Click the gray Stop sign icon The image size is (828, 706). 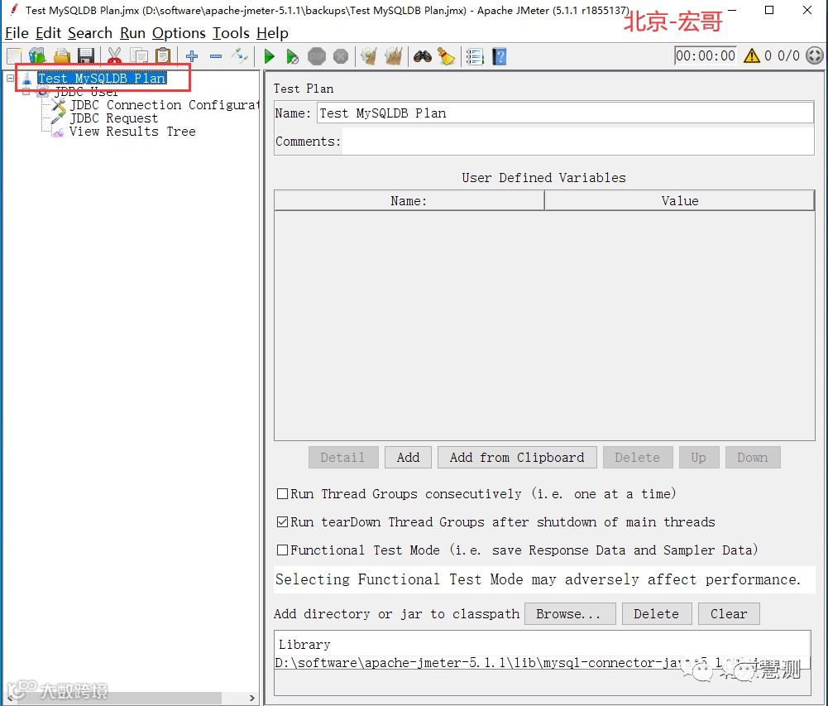point(317,56)
